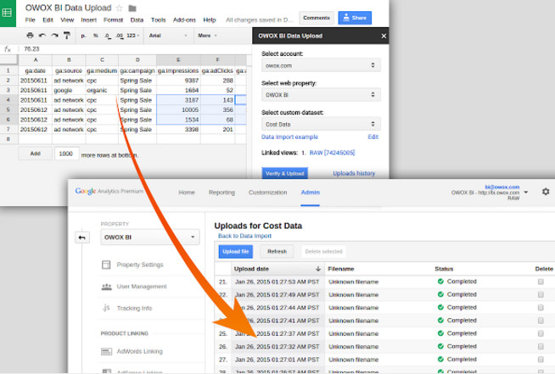The height and width of the screenshot is (374, 555).
Task: Apply currency format button
Action: (83, 36)
